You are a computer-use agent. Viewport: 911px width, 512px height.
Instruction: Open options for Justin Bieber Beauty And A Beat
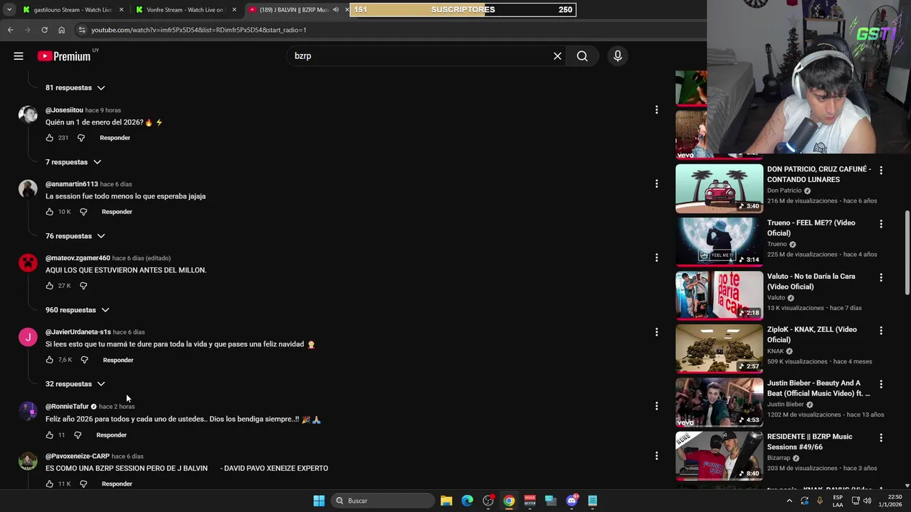pyautogui.click(x=881, y=385)
